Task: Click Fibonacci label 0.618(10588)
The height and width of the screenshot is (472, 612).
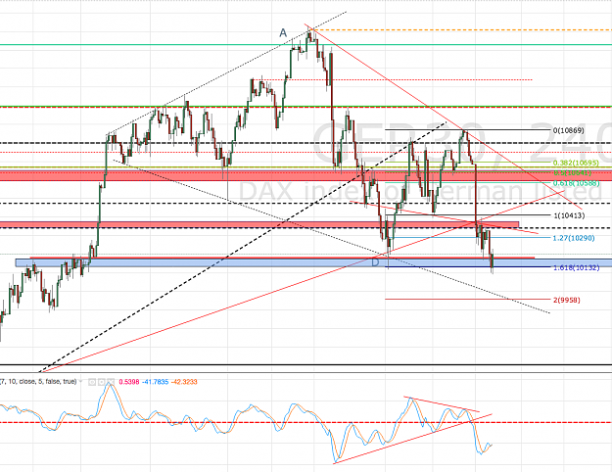Action: tap(576, 183)
